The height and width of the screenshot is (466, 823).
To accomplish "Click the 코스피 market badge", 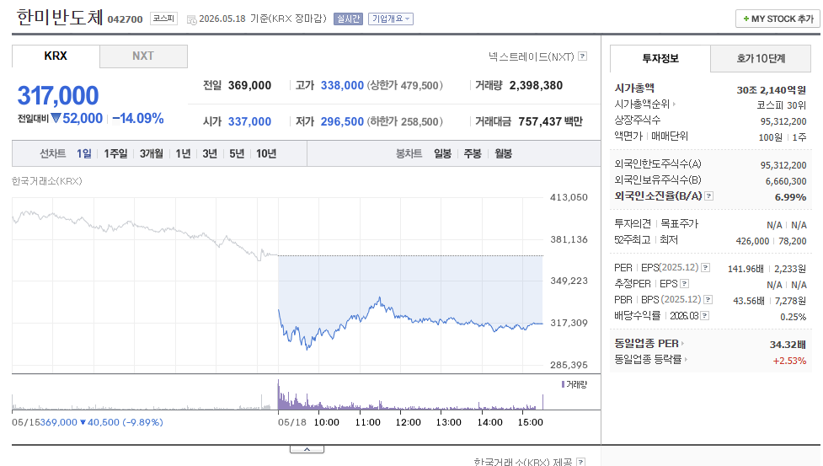I will [x=163, y=19].
